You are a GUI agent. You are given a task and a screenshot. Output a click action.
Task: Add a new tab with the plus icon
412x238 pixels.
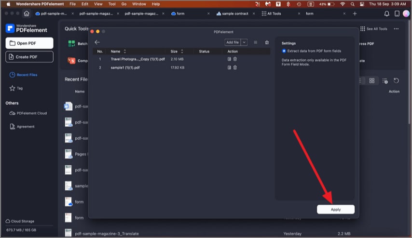pyautogui.click(x=355, y=13)
